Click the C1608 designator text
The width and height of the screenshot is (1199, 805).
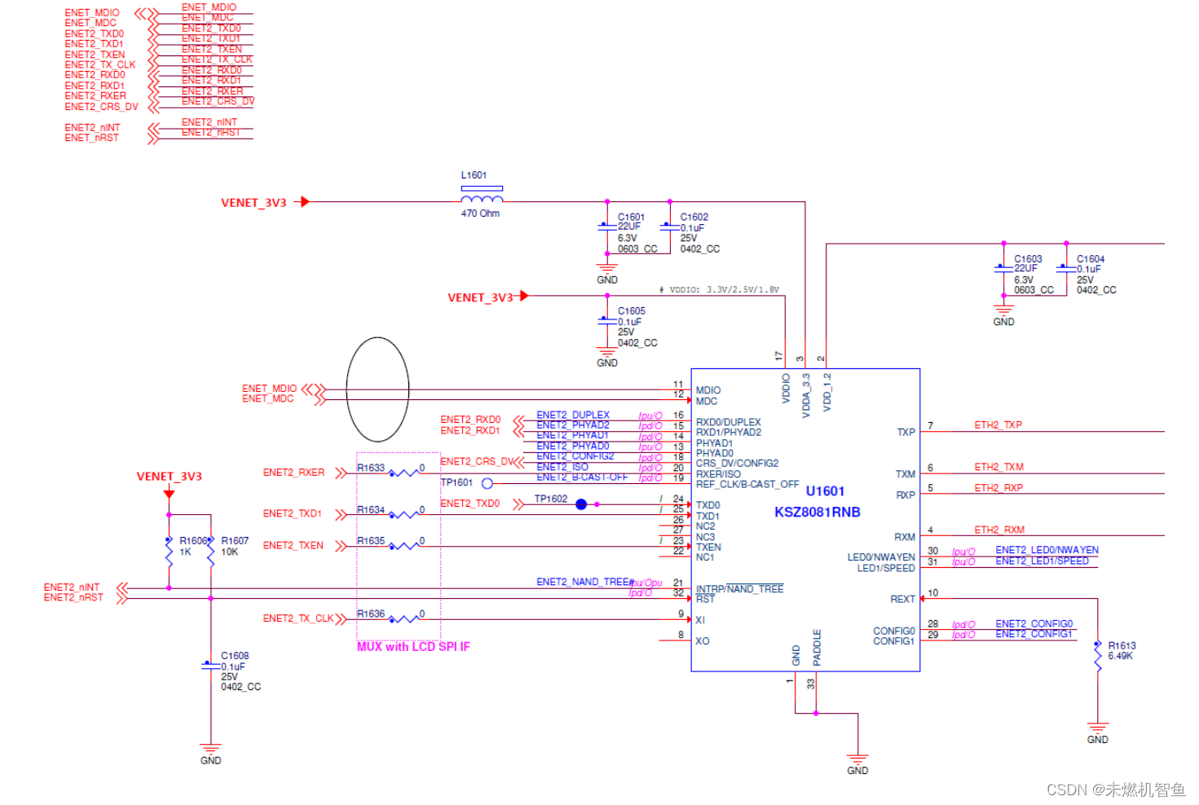(235, 656)
